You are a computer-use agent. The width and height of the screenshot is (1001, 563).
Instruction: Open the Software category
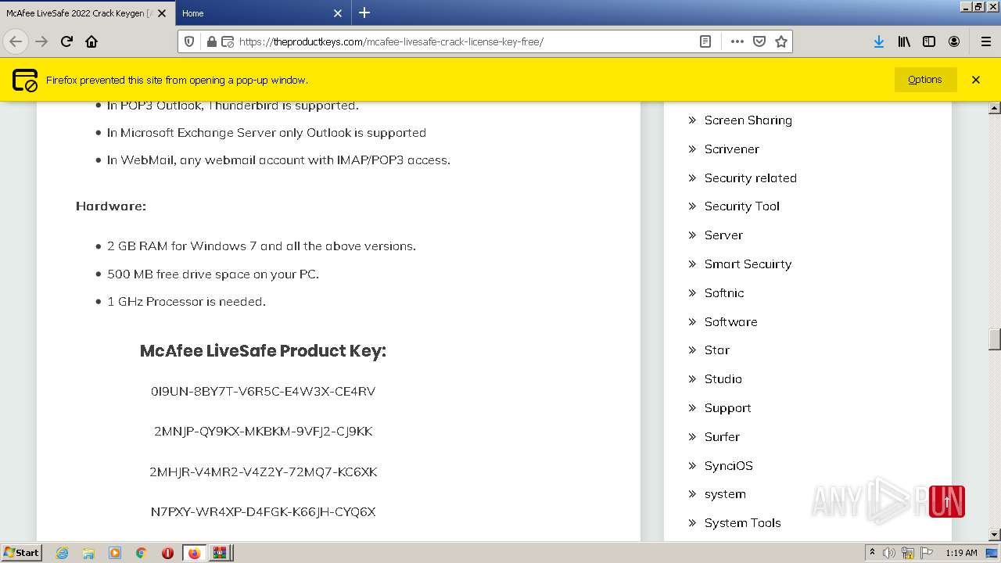tap(730, 322)
